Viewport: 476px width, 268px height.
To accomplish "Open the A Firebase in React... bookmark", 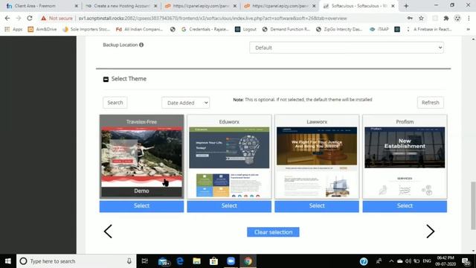I will (x=429, y=29).
